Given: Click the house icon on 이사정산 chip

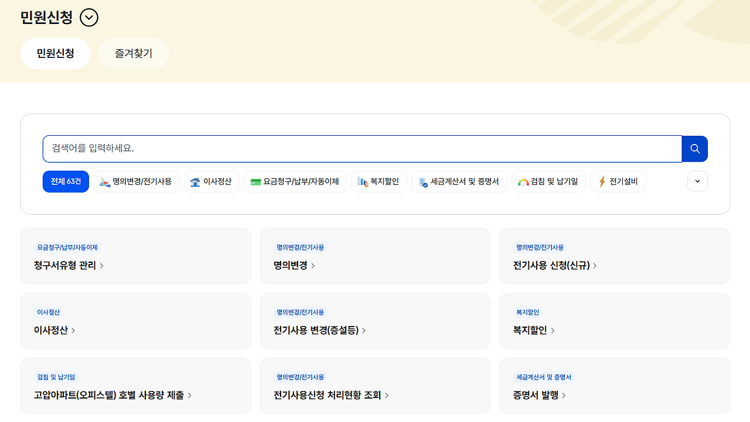Looking at the screenshot, I should tap(195, 182).
